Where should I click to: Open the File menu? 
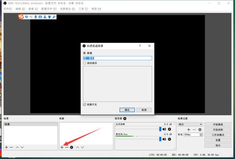tap(8, 9)
